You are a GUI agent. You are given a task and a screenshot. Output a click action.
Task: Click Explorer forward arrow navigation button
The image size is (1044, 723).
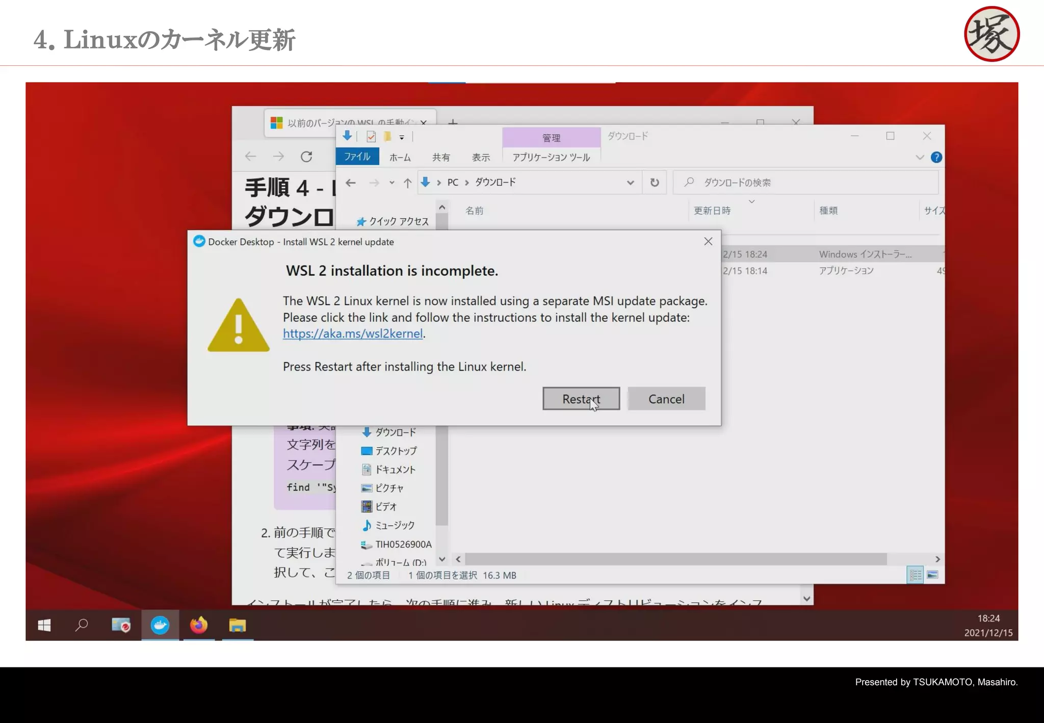pyautogui.click(x=374, y=183)
